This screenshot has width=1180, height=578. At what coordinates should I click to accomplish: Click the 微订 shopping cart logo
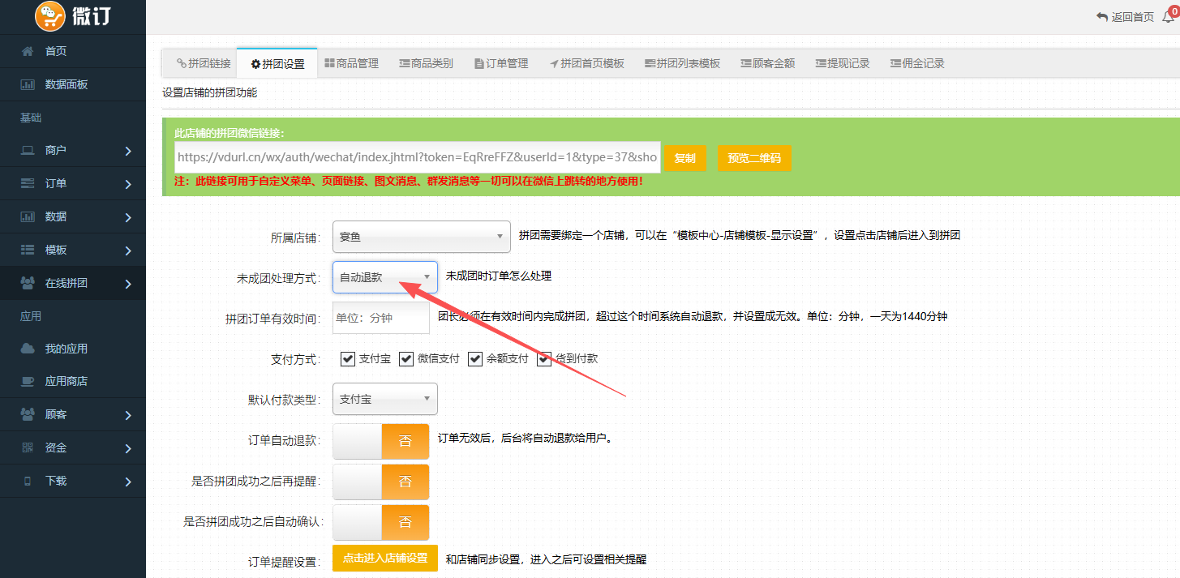[50, 16]
